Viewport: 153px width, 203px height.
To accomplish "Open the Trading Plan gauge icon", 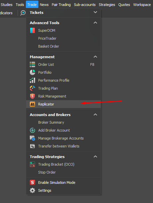I will pyautogui.click(x=32, y=88).
